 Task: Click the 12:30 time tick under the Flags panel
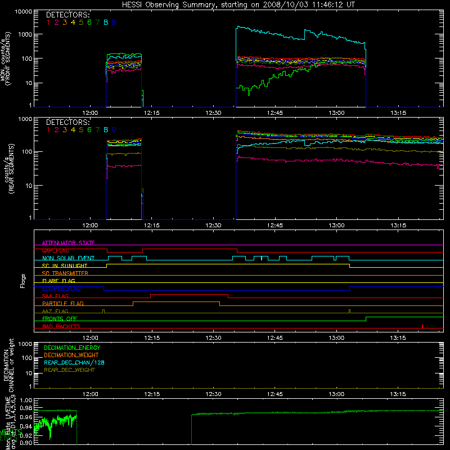[x=214, y=338]
